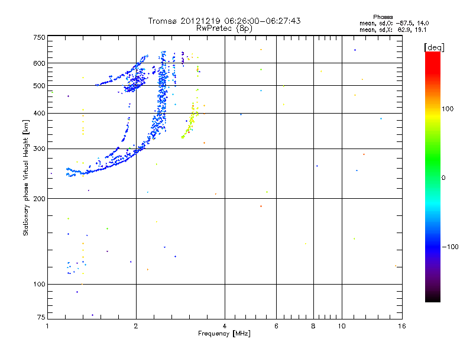Image resolution: width=473 pixels, height=355 pixels.
Task: Click y-axis tick label 100
Action: (x=39, y=284)
